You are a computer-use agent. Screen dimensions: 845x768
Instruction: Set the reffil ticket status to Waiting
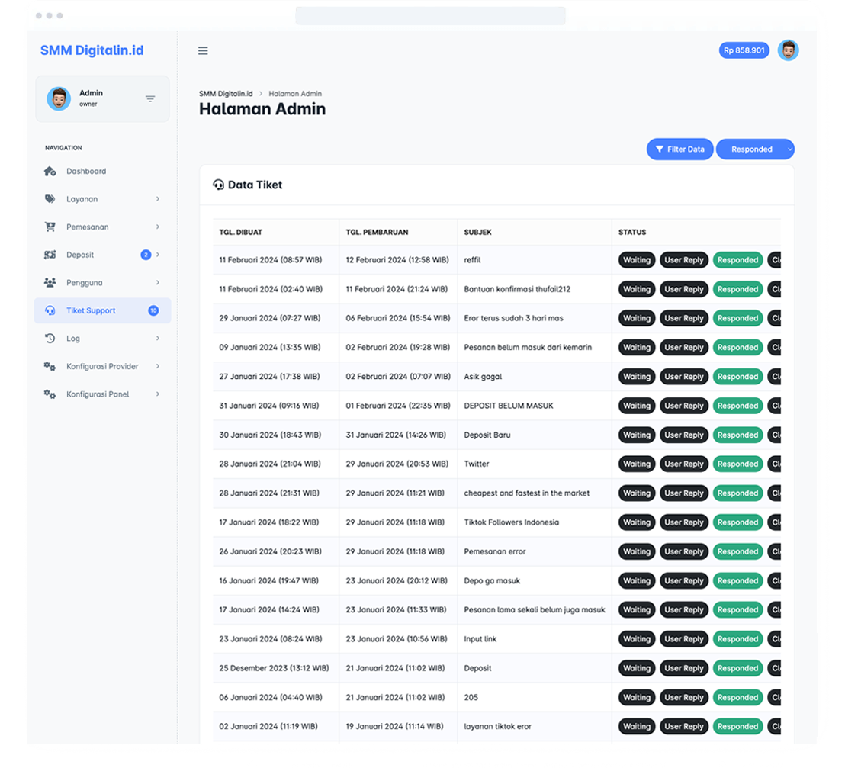[x=636, y=260]
